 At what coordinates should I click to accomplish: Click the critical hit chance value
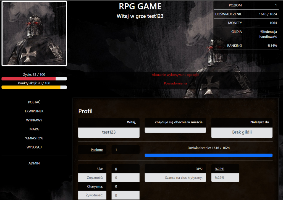tap(219, 178)
